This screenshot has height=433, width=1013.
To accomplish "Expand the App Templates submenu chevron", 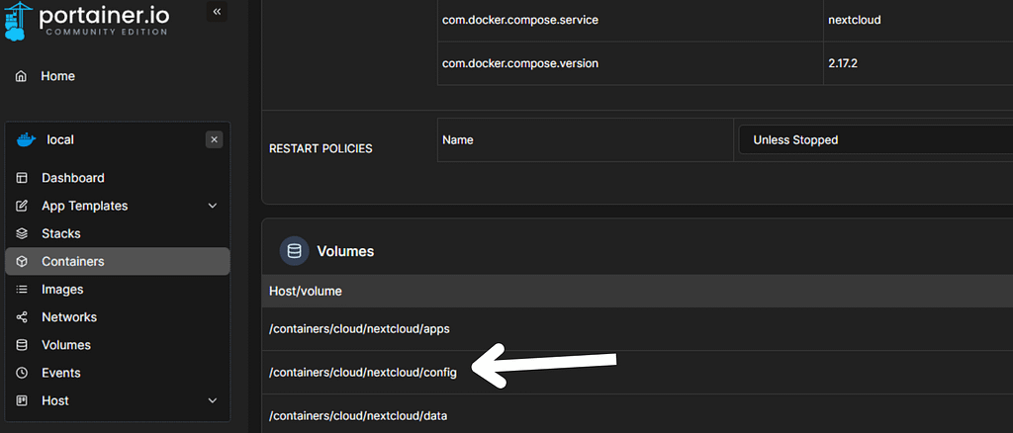I will pyautogui.click(x=212, y=206).
